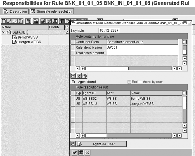Click Container Elem. column header
Screen dimensions: 195x156
[x=91, y=42]
